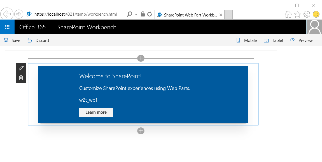
Task: Click the Learn more button
Action: click(x=96, y=113)
